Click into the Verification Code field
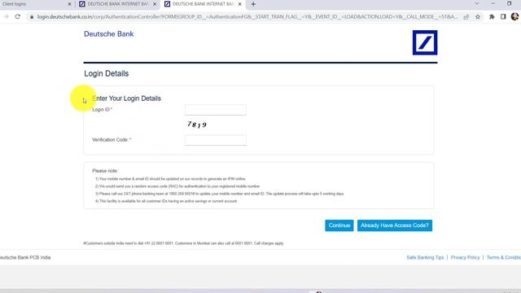The height and width of the screenshot is (293, 521). pyautogui.click(x=216, y=140)
